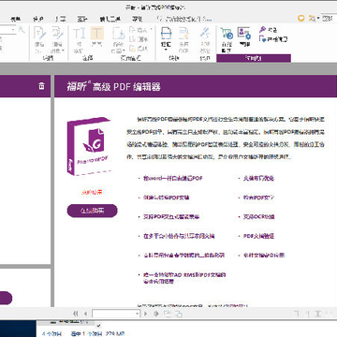The image size is (337, 337).
Task: Go to the first page using the navigation bar
Action: tap(75, 314)
